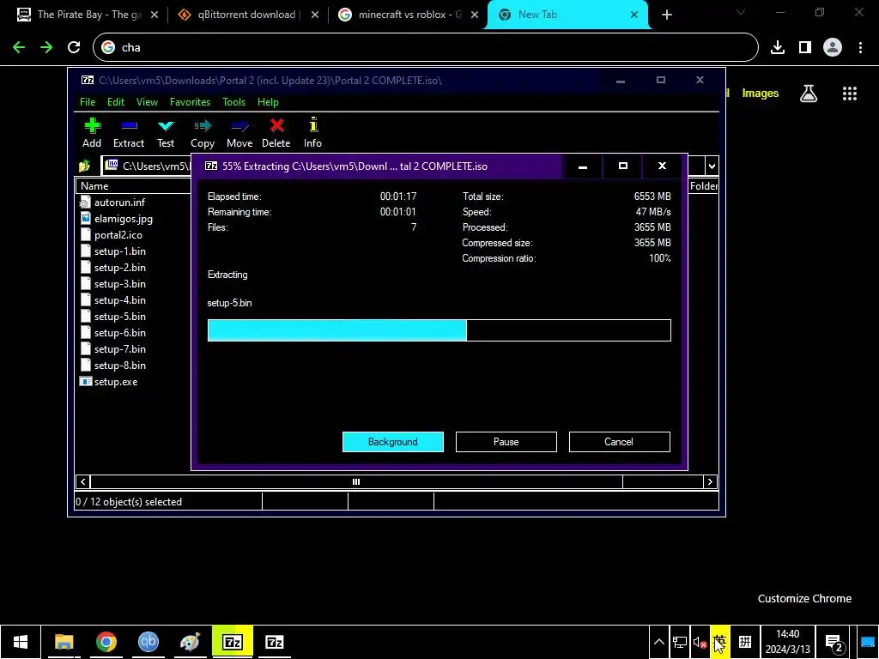Minimize the extraction progress dialog
The image size is (879, 659).
click(x=583, y=166)
